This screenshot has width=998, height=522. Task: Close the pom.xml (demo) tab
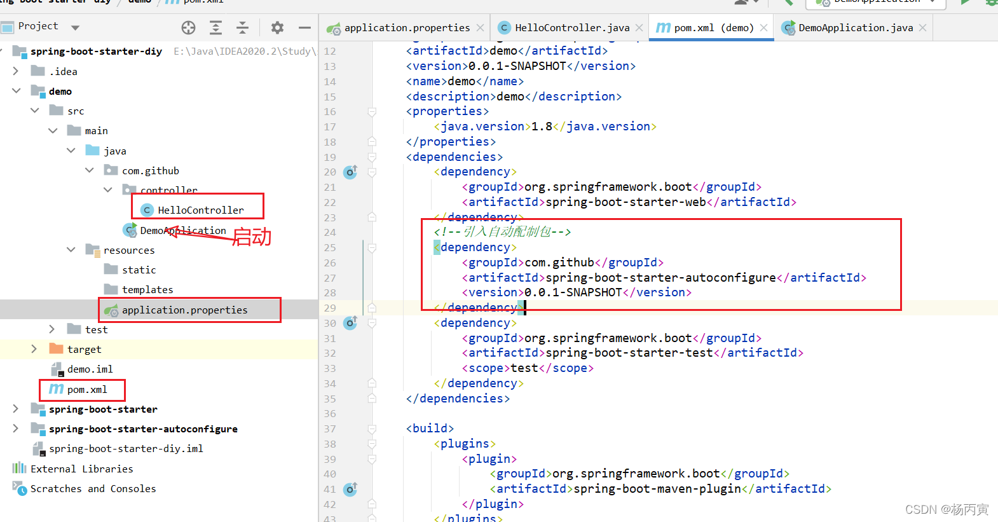[764, 27]
